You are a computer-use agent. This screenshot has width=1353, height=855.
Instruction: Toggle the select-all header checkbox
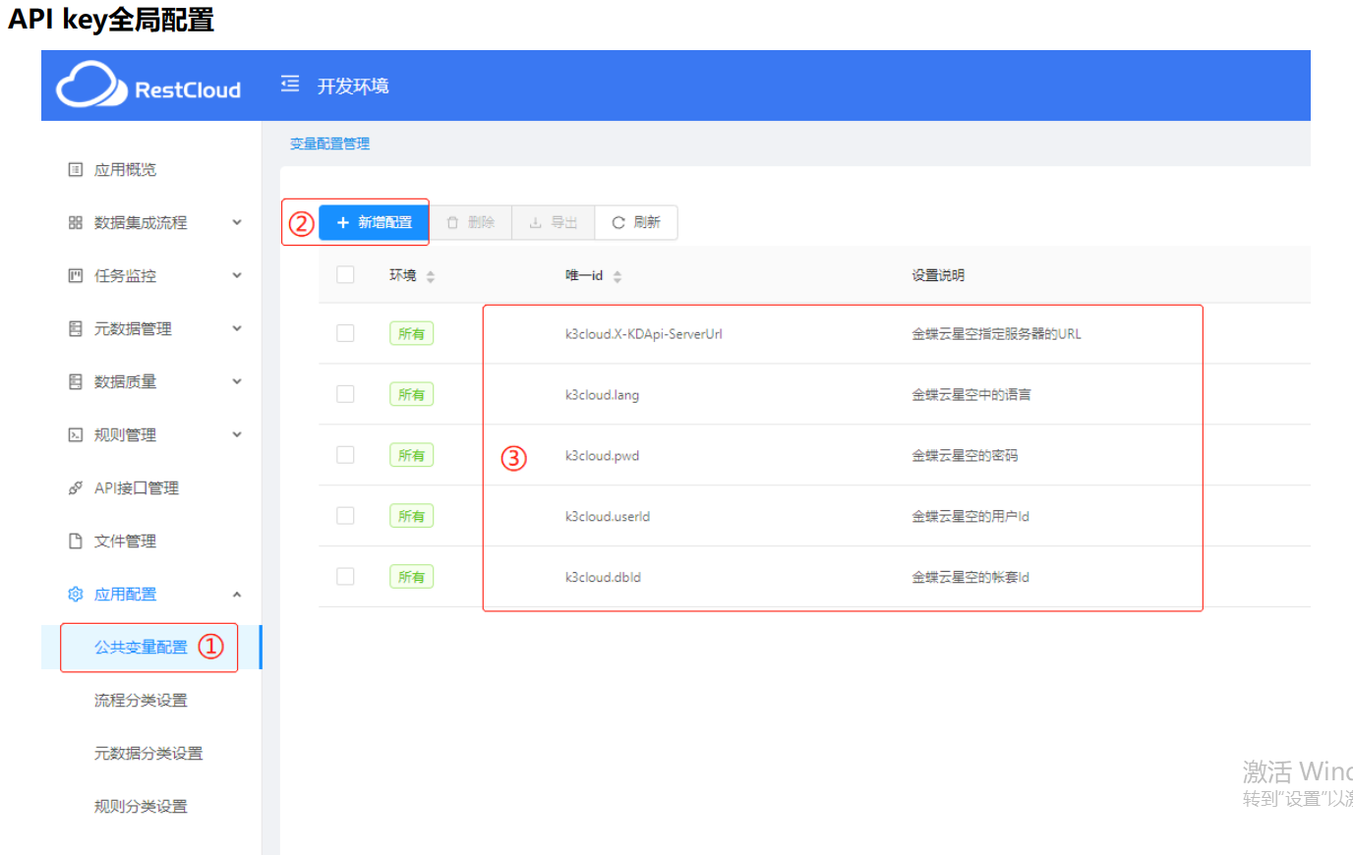point(345,274)
